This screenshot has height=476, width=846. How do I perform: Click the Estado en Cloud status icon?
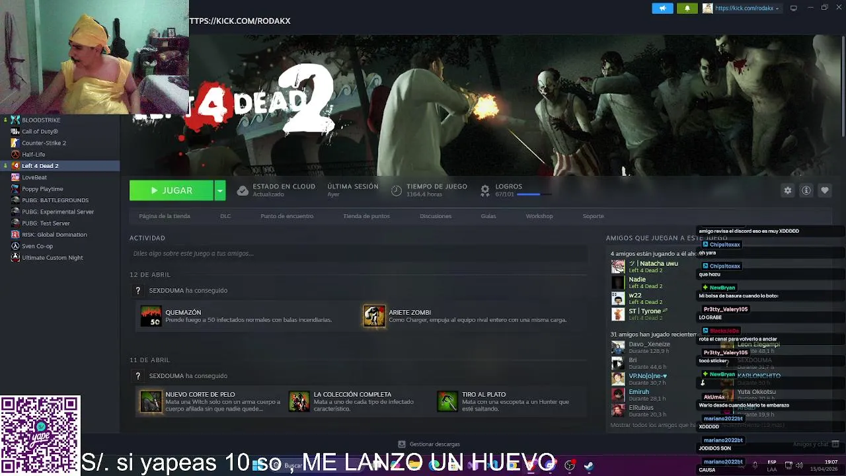point(243,190)
